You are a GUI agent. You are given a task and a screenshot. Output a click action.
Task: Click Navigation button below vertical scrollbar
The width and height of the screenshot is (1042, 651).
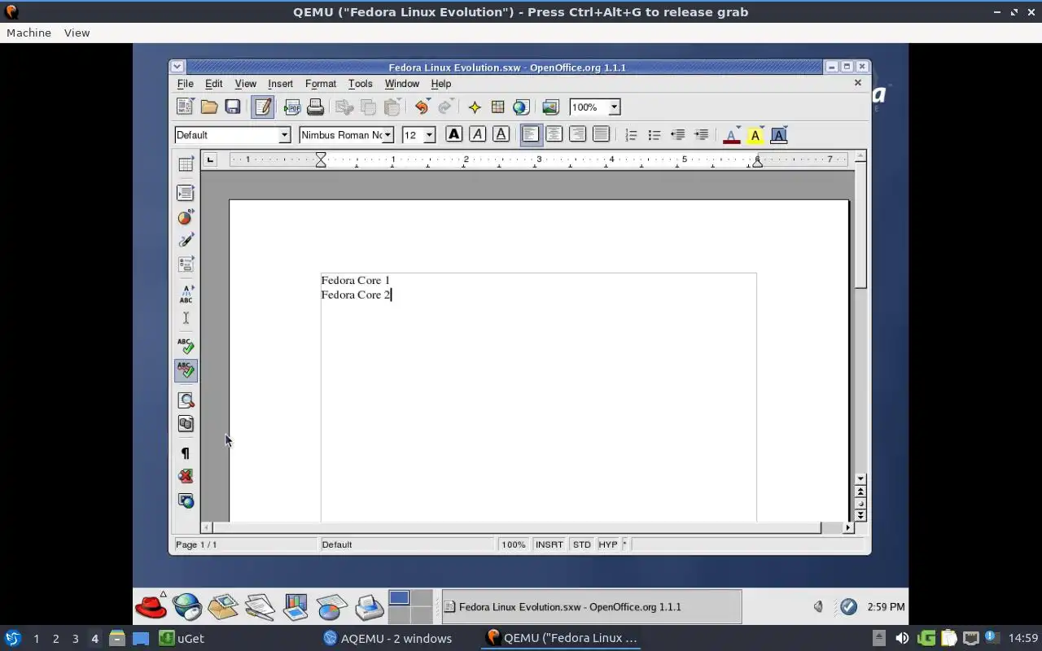coord(860,504)
